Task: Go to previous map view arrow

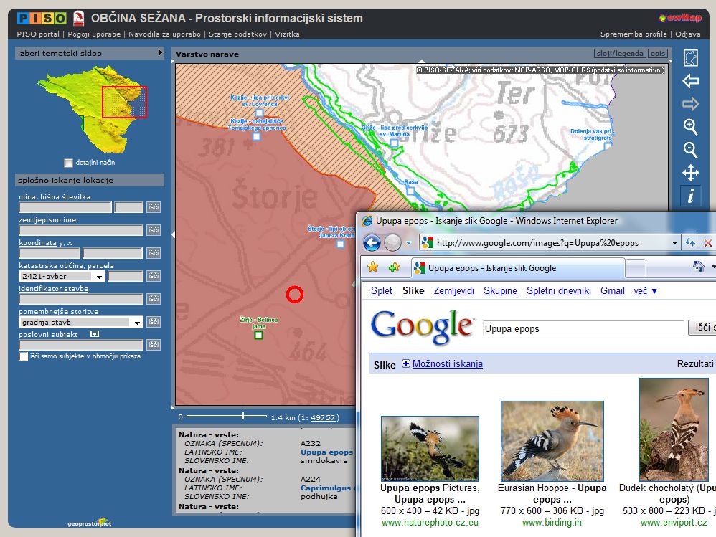Action: [690, 81]
